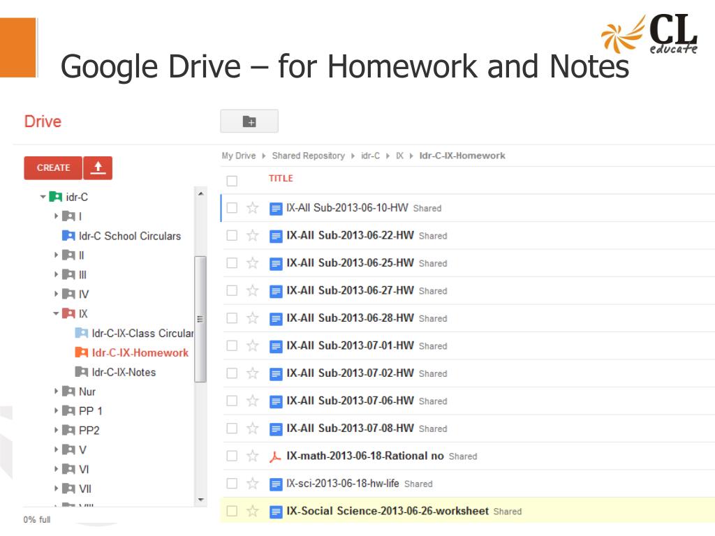Star the IX-All Sub-2013-06-22-HW file

click(252, 235)
